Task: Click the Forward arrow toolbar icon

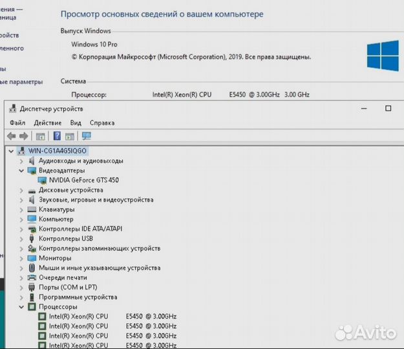Action: (x=24, y=136)
